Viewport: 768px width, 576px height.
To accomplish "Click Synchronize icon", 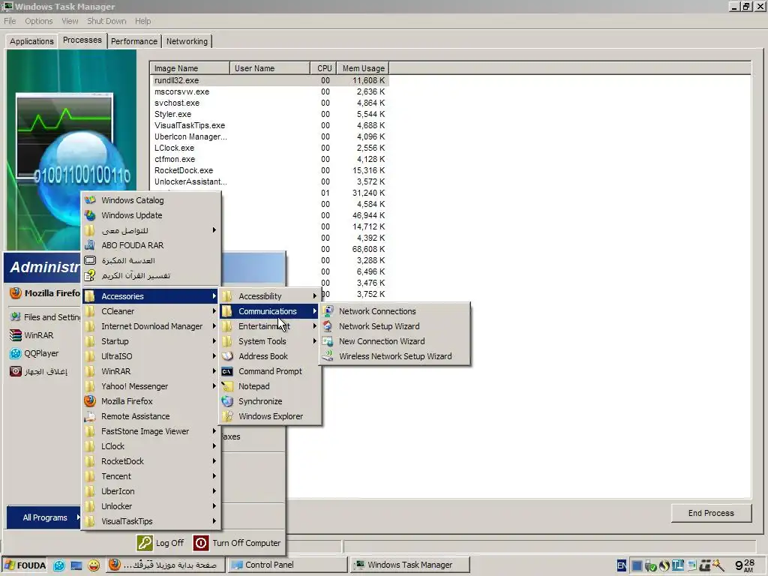I will pyautogui.click(x=226, y=401).
